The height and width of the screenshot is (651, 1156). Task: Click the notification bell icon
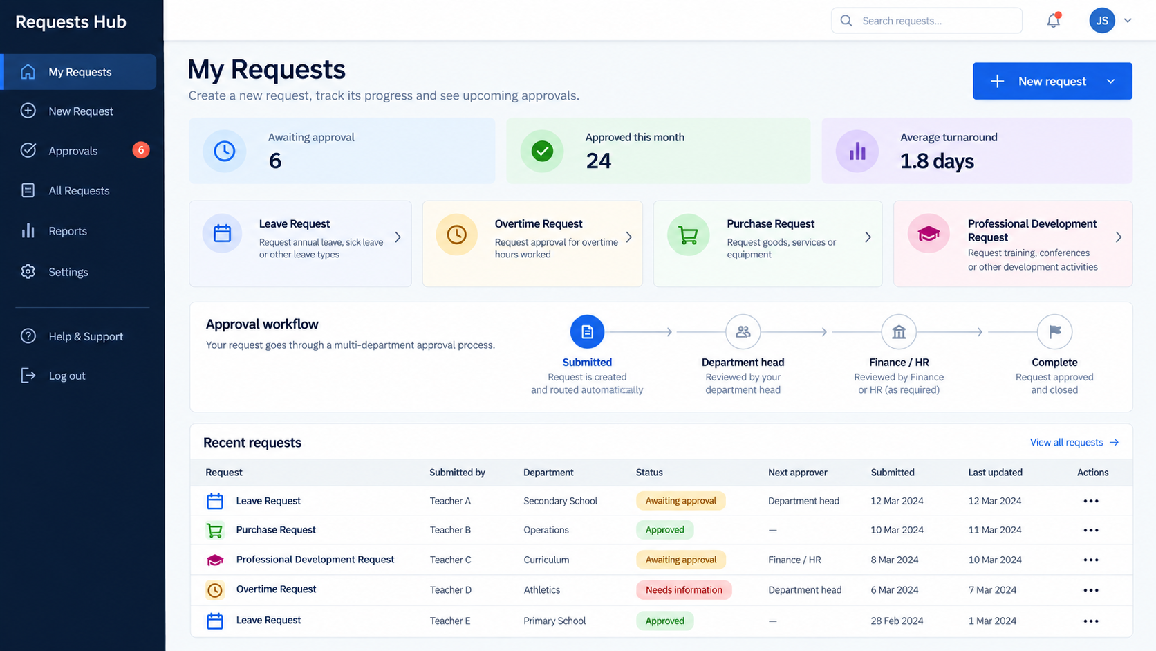1053,20
